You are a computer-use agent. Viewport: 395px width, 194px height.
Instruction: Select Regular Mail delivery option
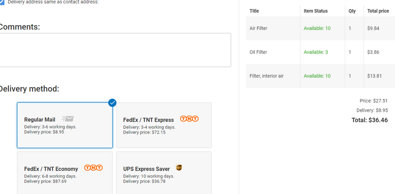click(65, 126)
